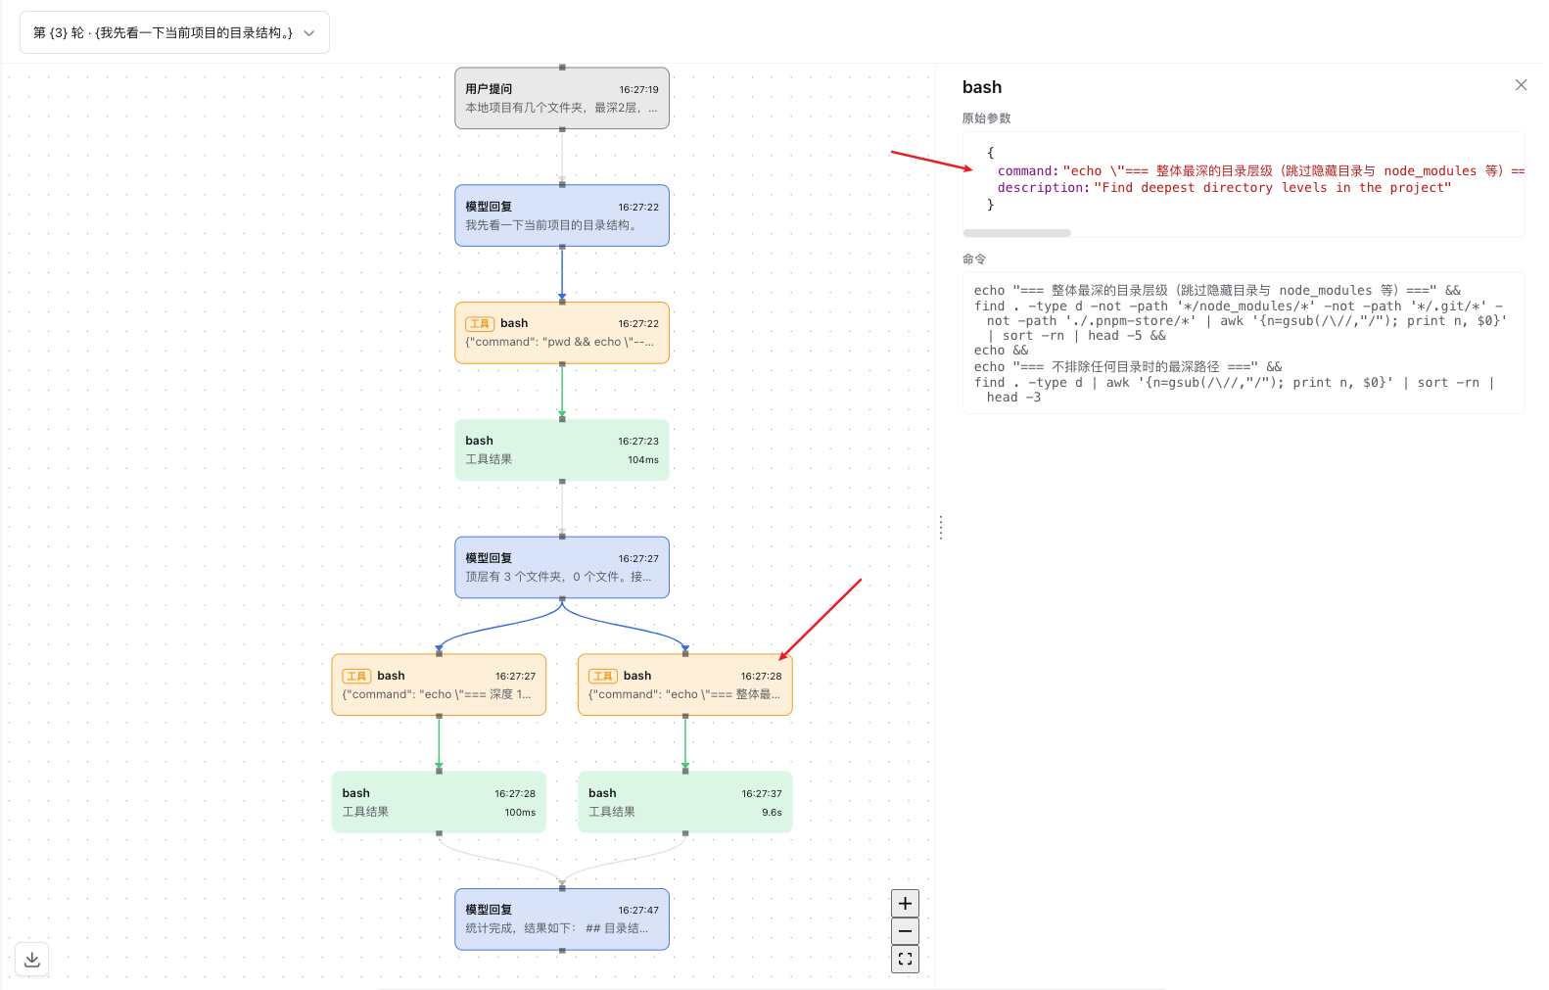The width and height of the screenshot is (1549, 990).
Task: Open bash tool node with 深度 1 command
Action: click(439, 684)
